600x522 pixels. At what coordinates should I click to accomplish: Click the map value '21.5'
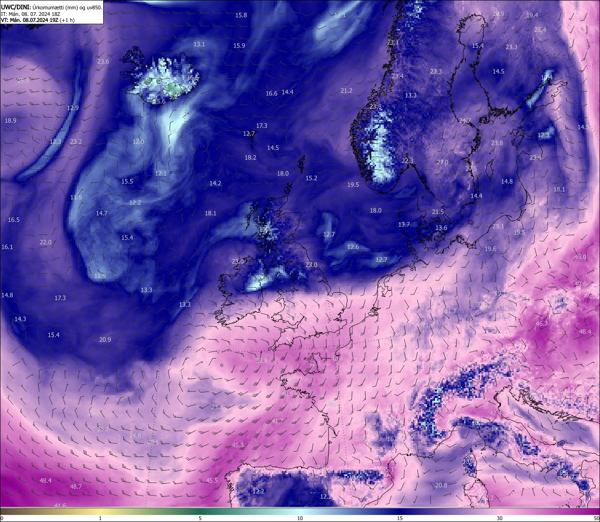(x=438, y=212)
